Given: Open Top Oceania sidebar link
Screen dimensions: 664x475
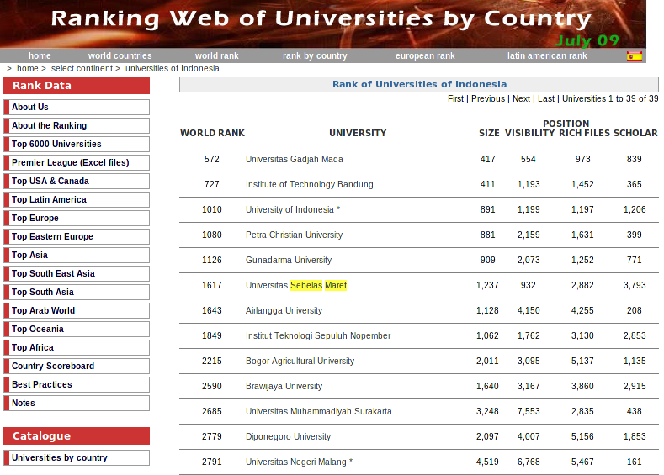Looking at the screenshot, I should click(x=77, y=329).
